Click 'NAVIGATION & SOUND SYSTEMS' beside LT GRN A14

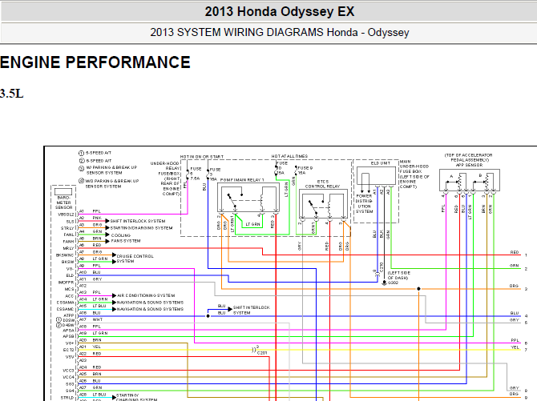(150, 303)
